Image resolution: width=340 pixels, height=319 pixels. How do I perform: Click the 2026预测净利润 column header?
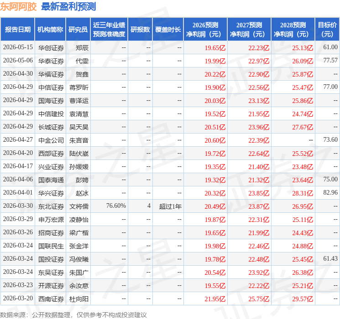click(205, 30)
